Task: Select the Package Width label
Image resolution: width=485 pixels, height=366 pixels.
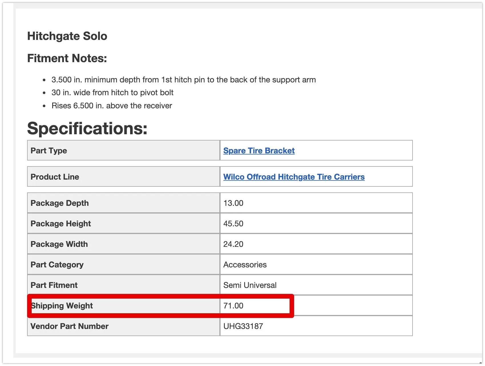Action: pos(59,244)
